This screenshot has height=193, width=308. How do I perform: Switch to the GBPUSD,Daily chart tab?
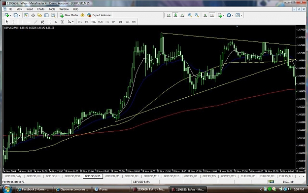click(x=13, y=176)
